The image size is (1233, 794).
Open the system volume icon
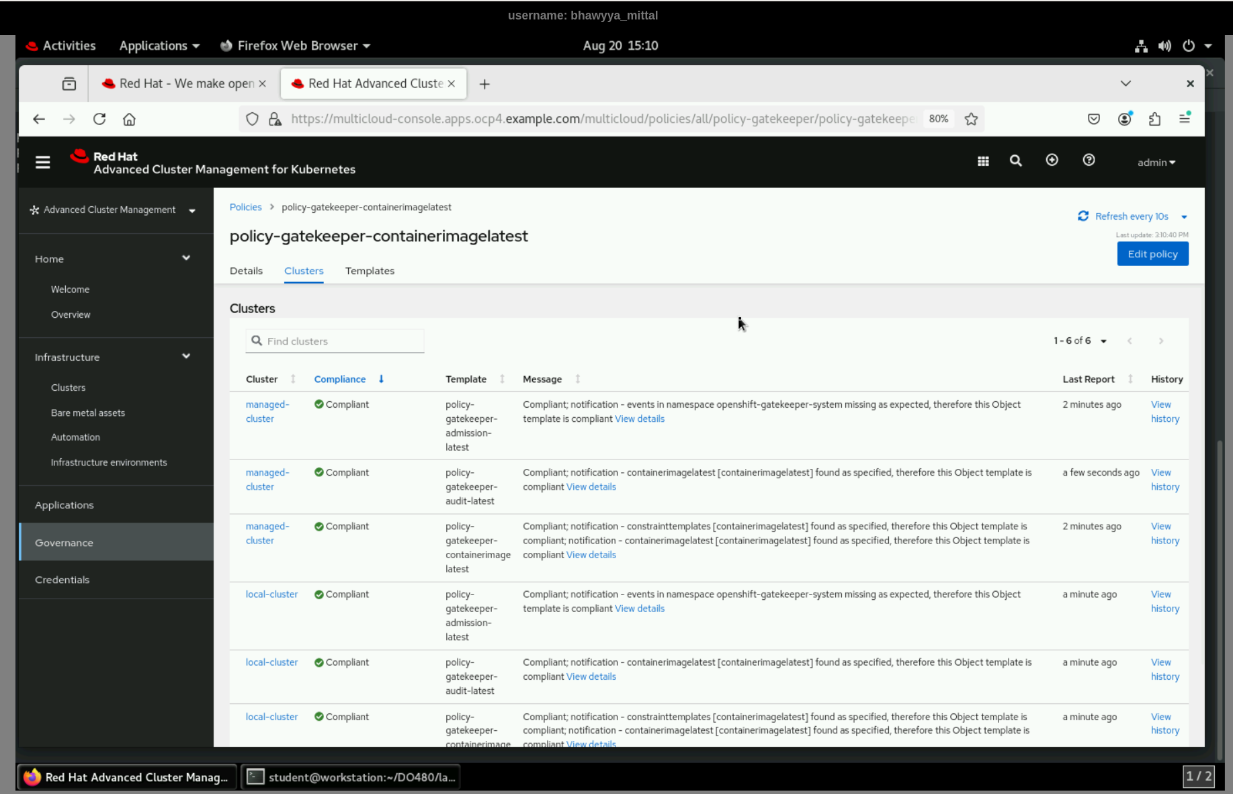[1164, 46]
